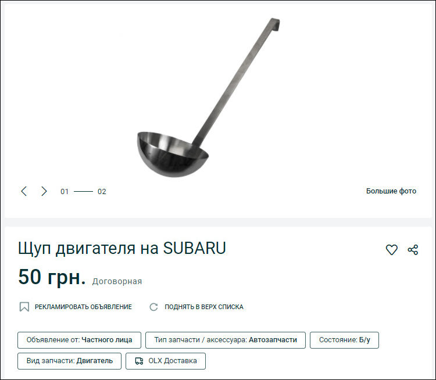Click the 02 photo counter

(x=102, y=192)
